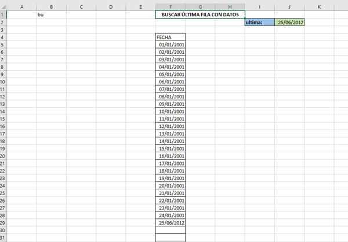Select the cell with date 24/01/2001

(x=171, y=215)
